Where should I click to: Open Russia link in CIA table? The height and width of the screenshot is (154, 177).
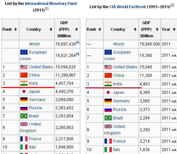point(120,110)
